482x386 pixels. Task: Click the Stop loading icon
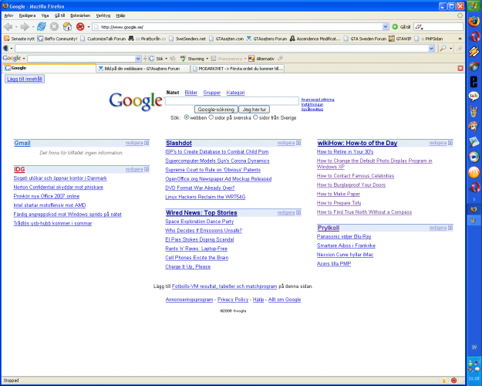point(55,26)
